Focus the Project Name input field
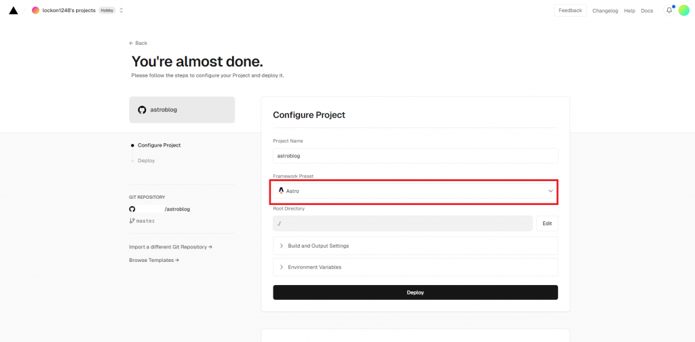 [x=415, y=156]
